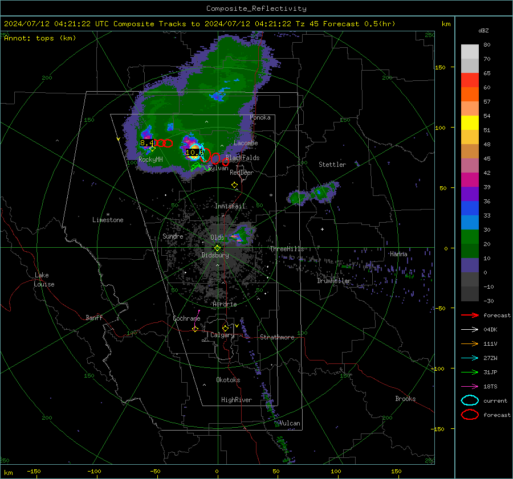
Task: Click the Banff label
Action: point(94,317)
